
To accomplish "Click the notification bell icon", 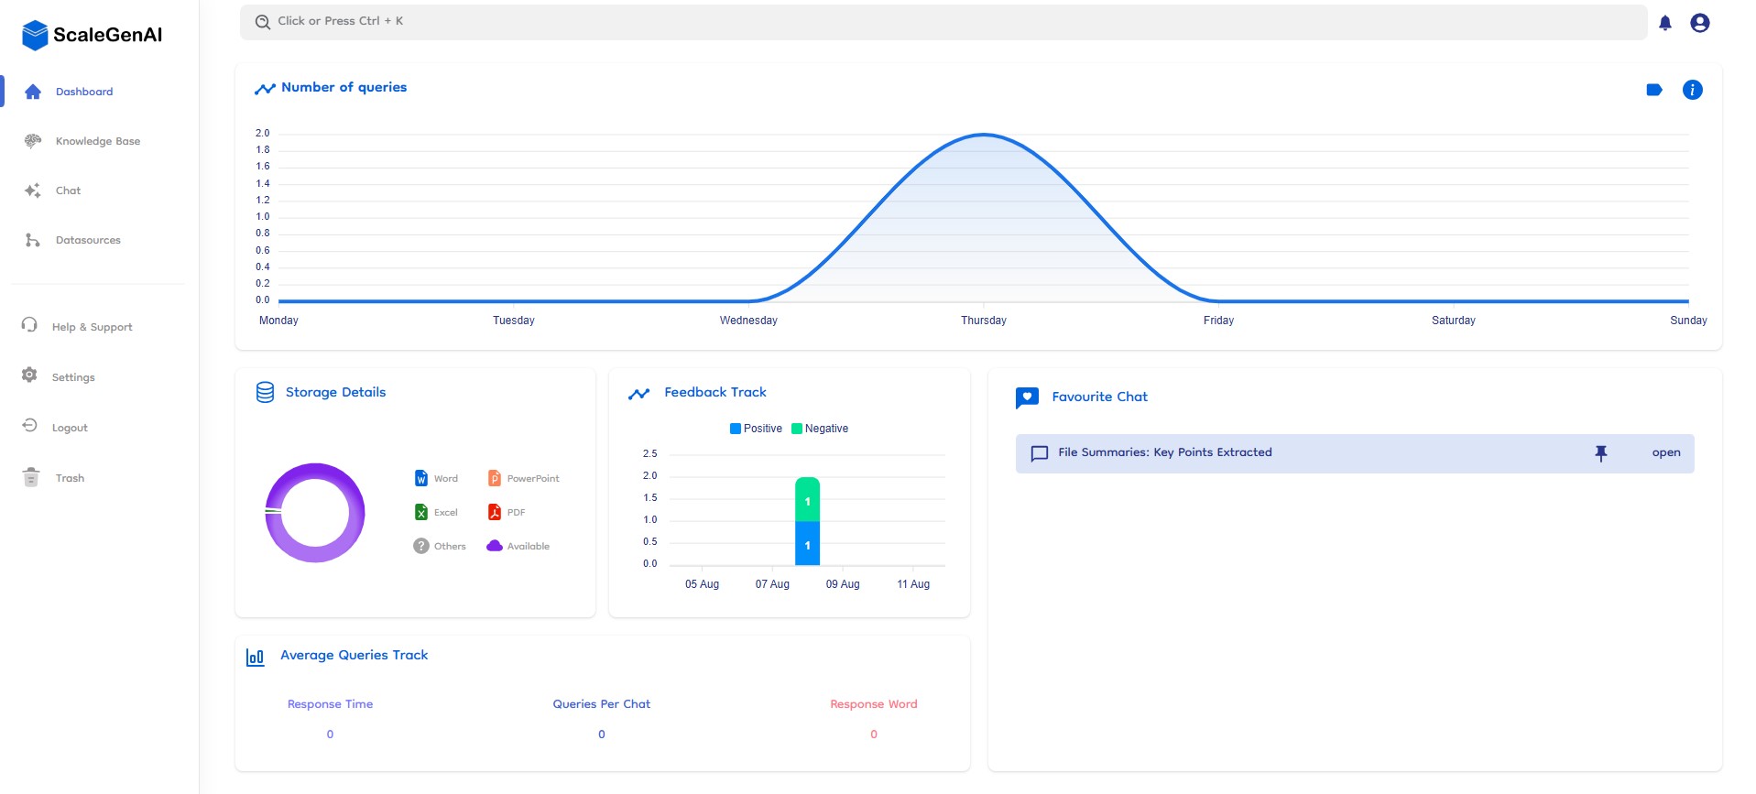I will [x=1664, y=23].
